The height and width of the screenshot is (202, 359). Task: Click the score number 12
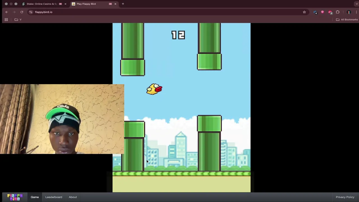click(x=178, y=35)
